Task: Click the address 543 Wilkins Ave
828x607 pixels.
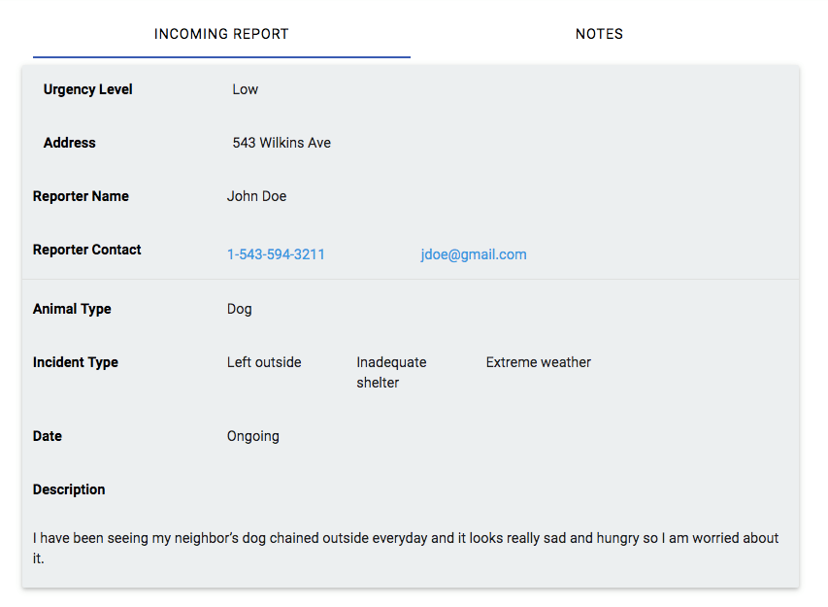Action: click(282, 143)
